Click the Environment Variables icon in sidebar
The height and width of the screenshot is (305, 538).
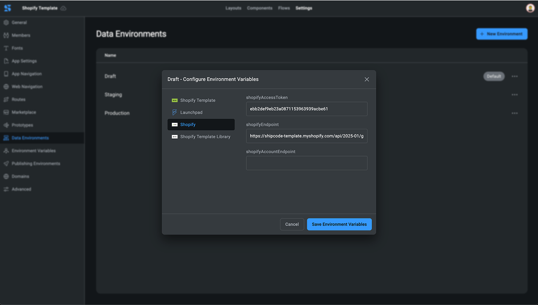[6, 151]
